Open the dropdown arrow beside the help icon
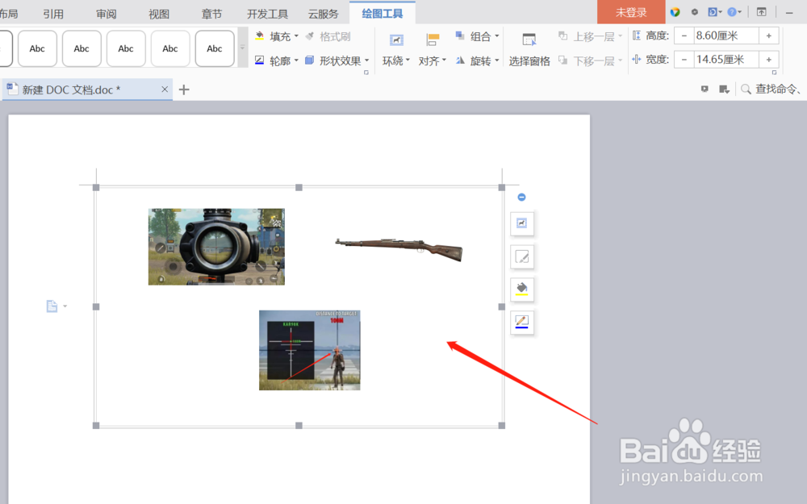Image resolution: width=807 pixels, height=504 pixels. pos(740,12)
